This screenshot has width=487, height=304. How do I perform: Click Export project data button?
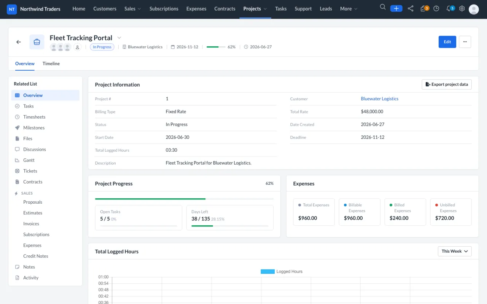point(447,84)
